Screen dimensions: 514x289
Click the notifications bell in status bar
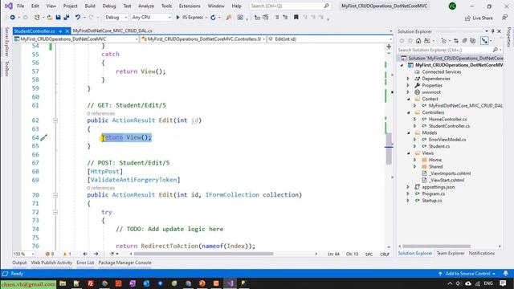(x=506, y=273)
